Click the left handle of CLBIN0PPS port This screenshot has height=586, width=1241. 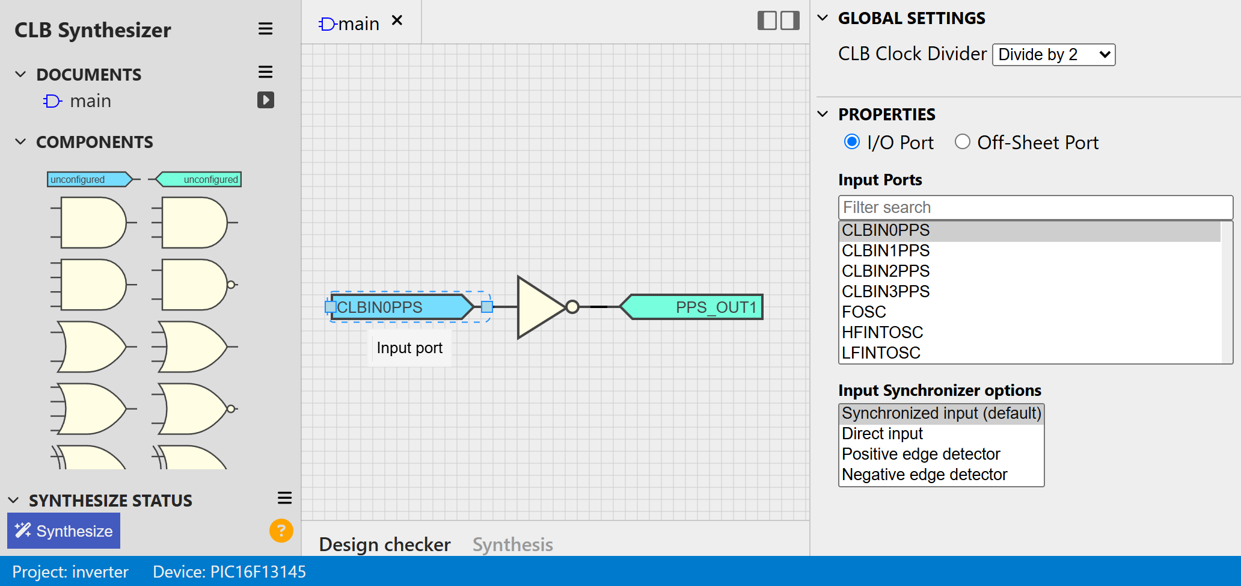331,307
